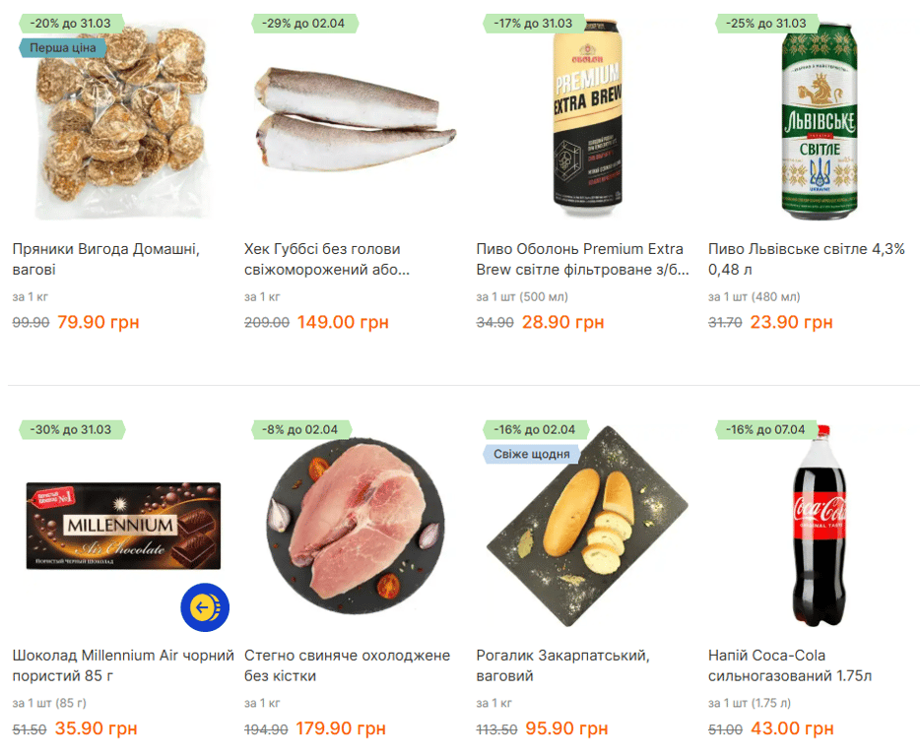Open the Львівське світле beer can image
The width and height of the screenshot is (920, 756).
tap(820, 120)
